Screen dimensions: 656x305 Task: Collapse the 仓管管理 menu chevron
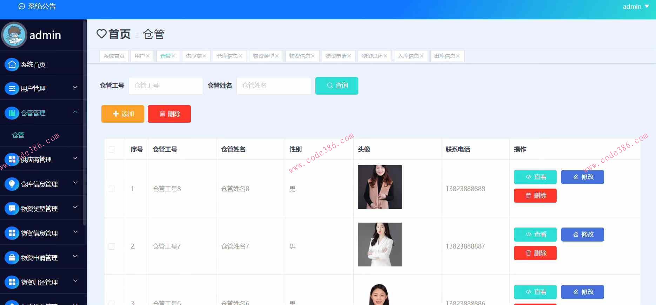pos(75,112)
